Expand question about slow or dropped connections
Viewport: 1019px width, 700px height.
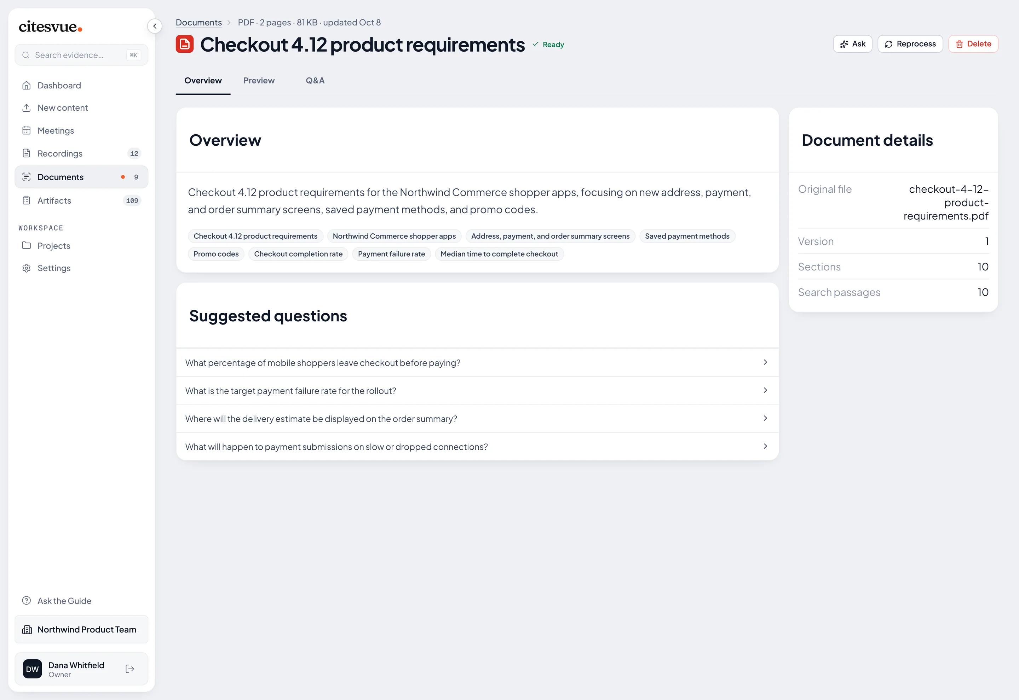(x=477, y=447)
